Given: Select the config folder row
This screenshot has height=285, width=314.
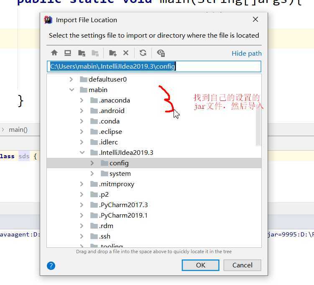Looking at the screenshot, I should [154, 163].
